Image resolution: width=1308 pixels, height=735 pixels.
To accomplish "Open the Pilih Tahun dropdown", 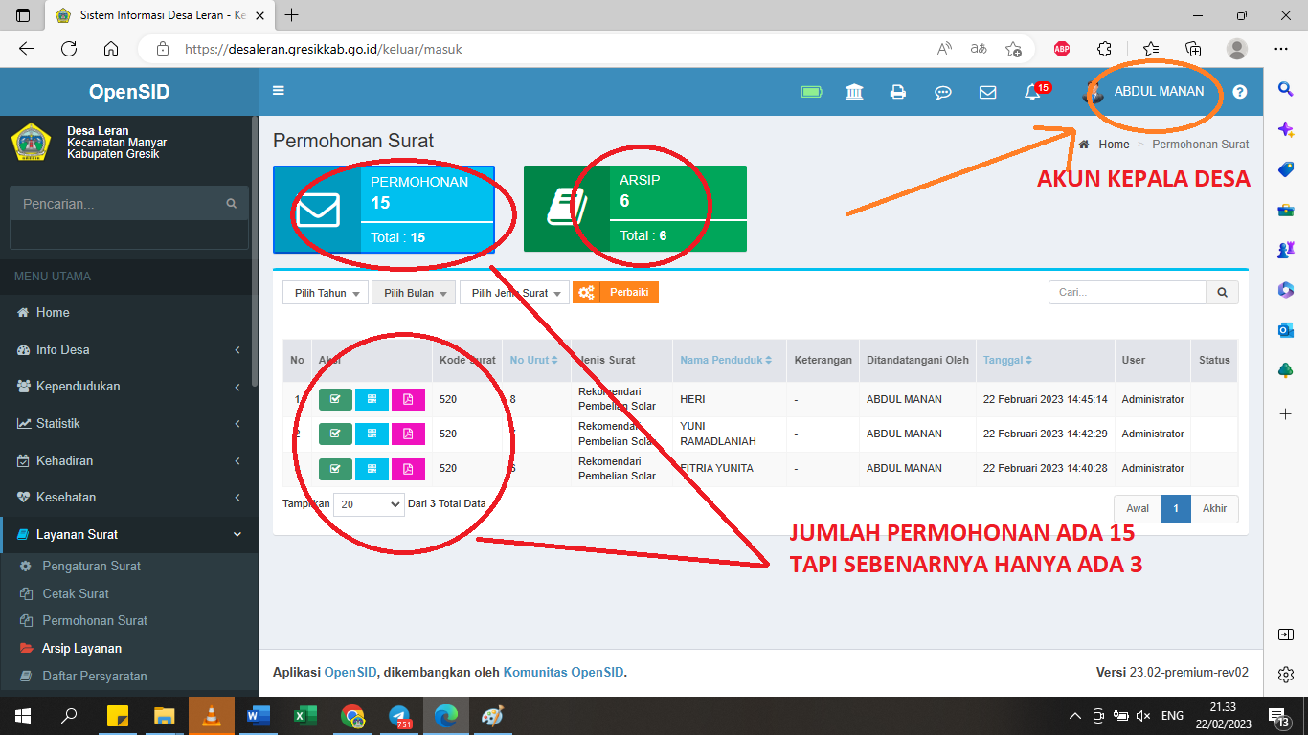I will point(325,292).
